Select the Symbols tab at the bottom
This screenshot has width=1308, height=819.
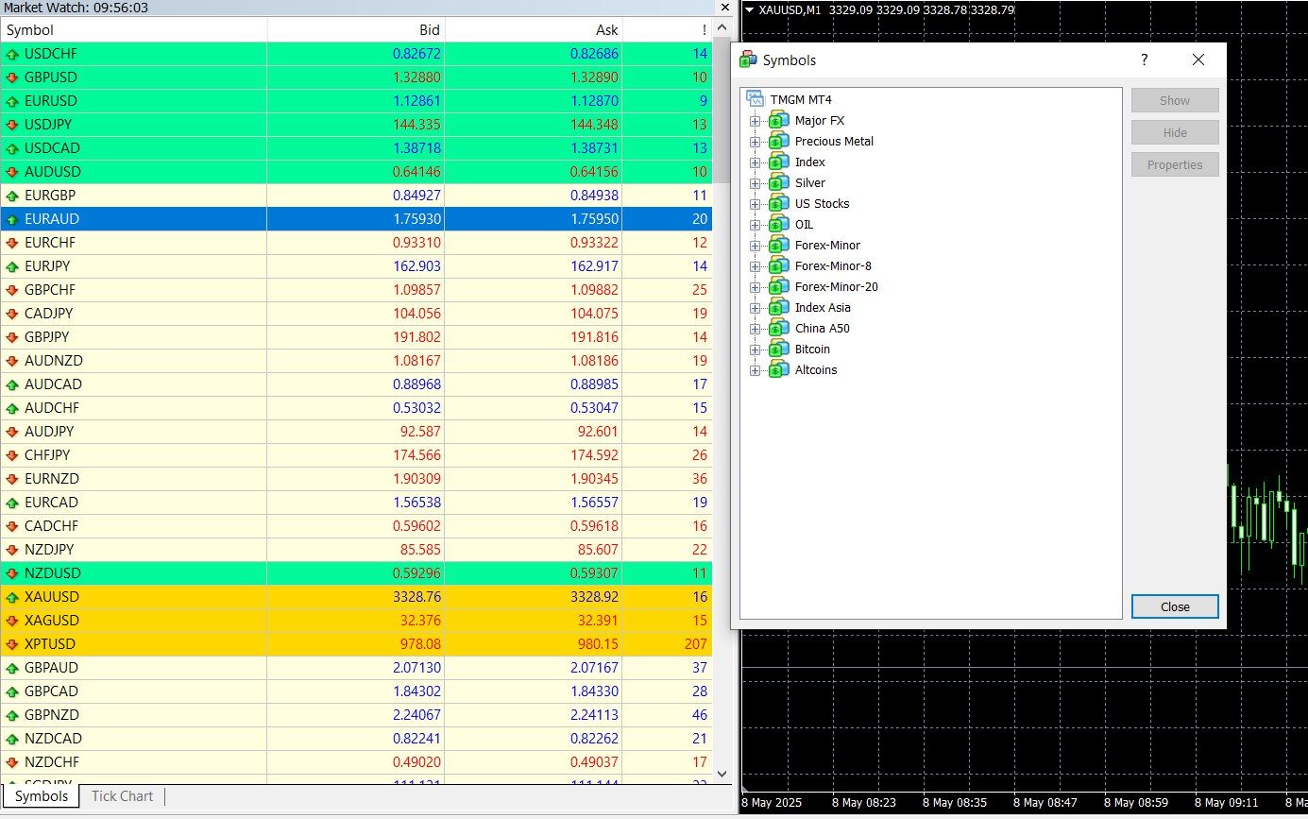42,796
